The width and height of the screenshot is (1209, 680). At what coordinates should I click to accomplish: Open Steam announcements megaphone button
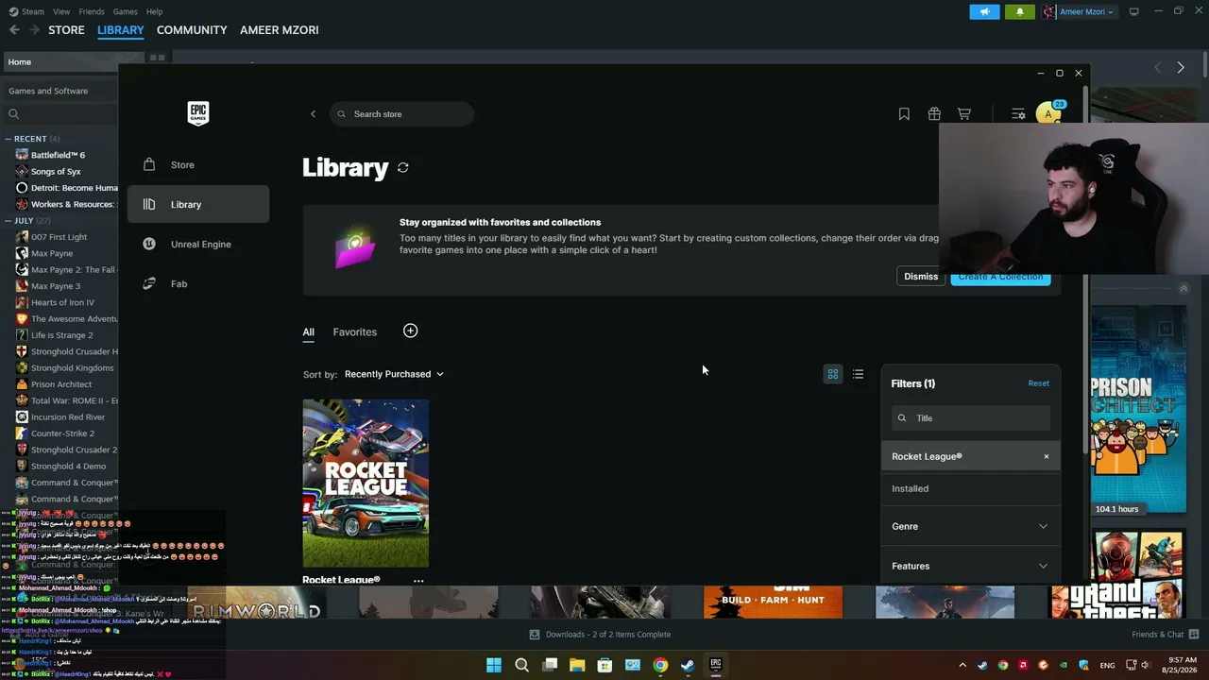click(x=984, y=11)
